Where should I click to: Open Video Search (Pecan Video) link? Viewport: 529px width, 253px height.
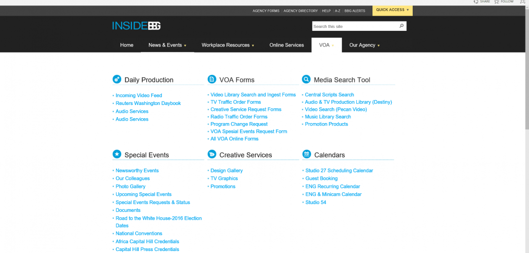coord(336,109)
